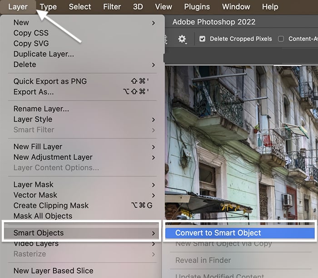Select Export As... menu item
This screenshot has height=278, width=318.
(x=82, y=92)
